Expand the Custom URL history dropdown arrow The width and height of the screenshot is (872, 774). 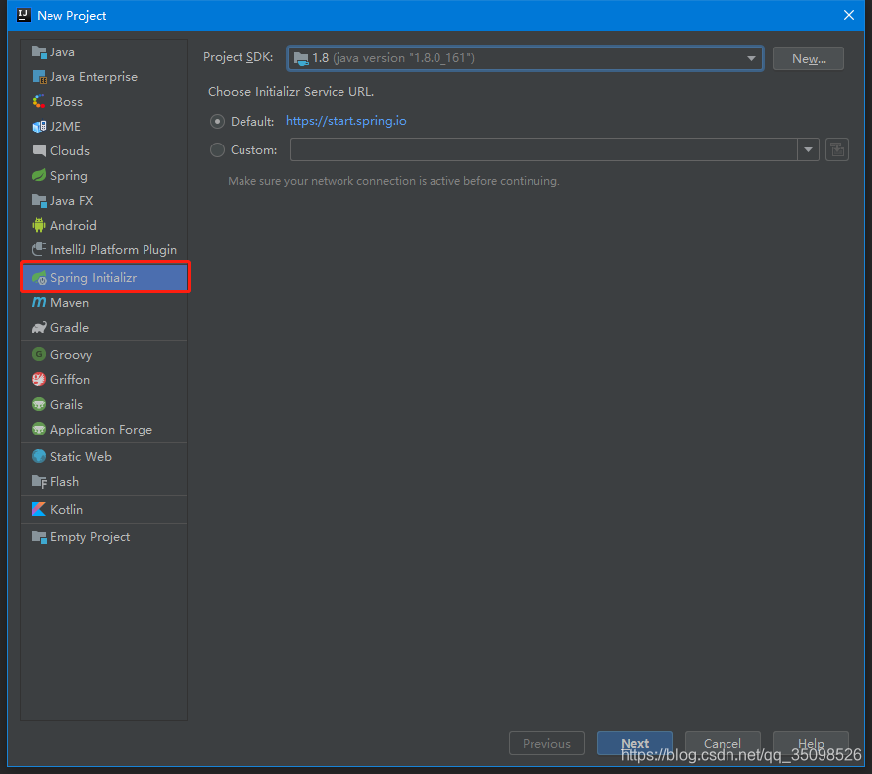click(x=808, y=149)
